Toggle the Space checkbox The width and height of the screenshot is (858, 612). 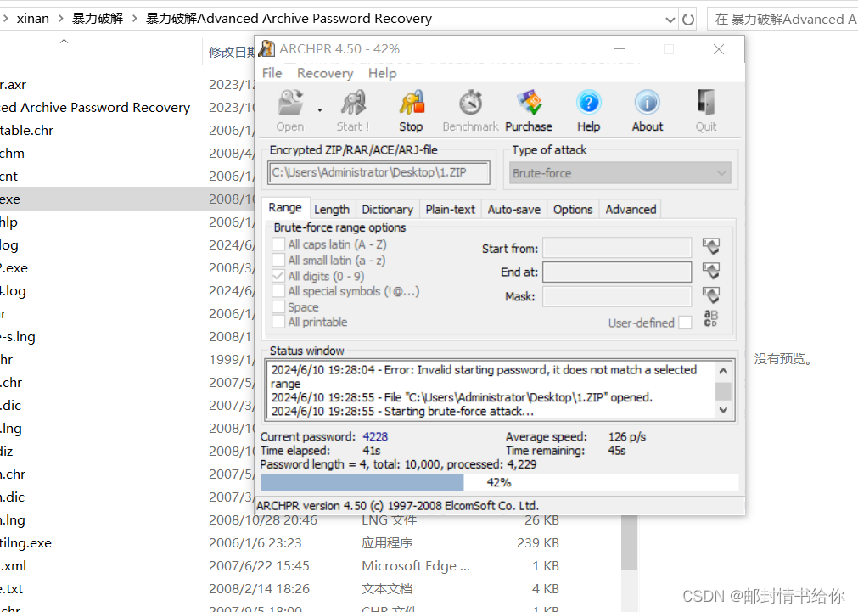pos(278,306)
